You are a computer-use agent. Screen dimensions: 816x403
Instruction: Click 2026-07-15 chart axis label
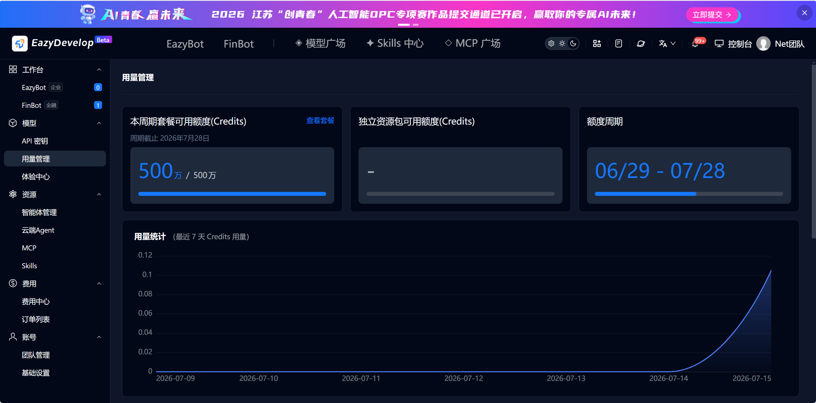point(752,378)
